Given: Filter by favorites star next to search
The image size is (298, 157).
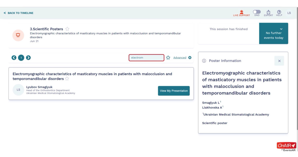Looking at the screenshot, I should 168,58.
